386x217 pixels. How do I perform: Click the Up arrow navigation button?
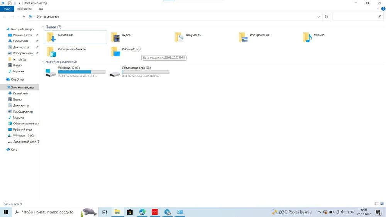click(x=24, y=17)
